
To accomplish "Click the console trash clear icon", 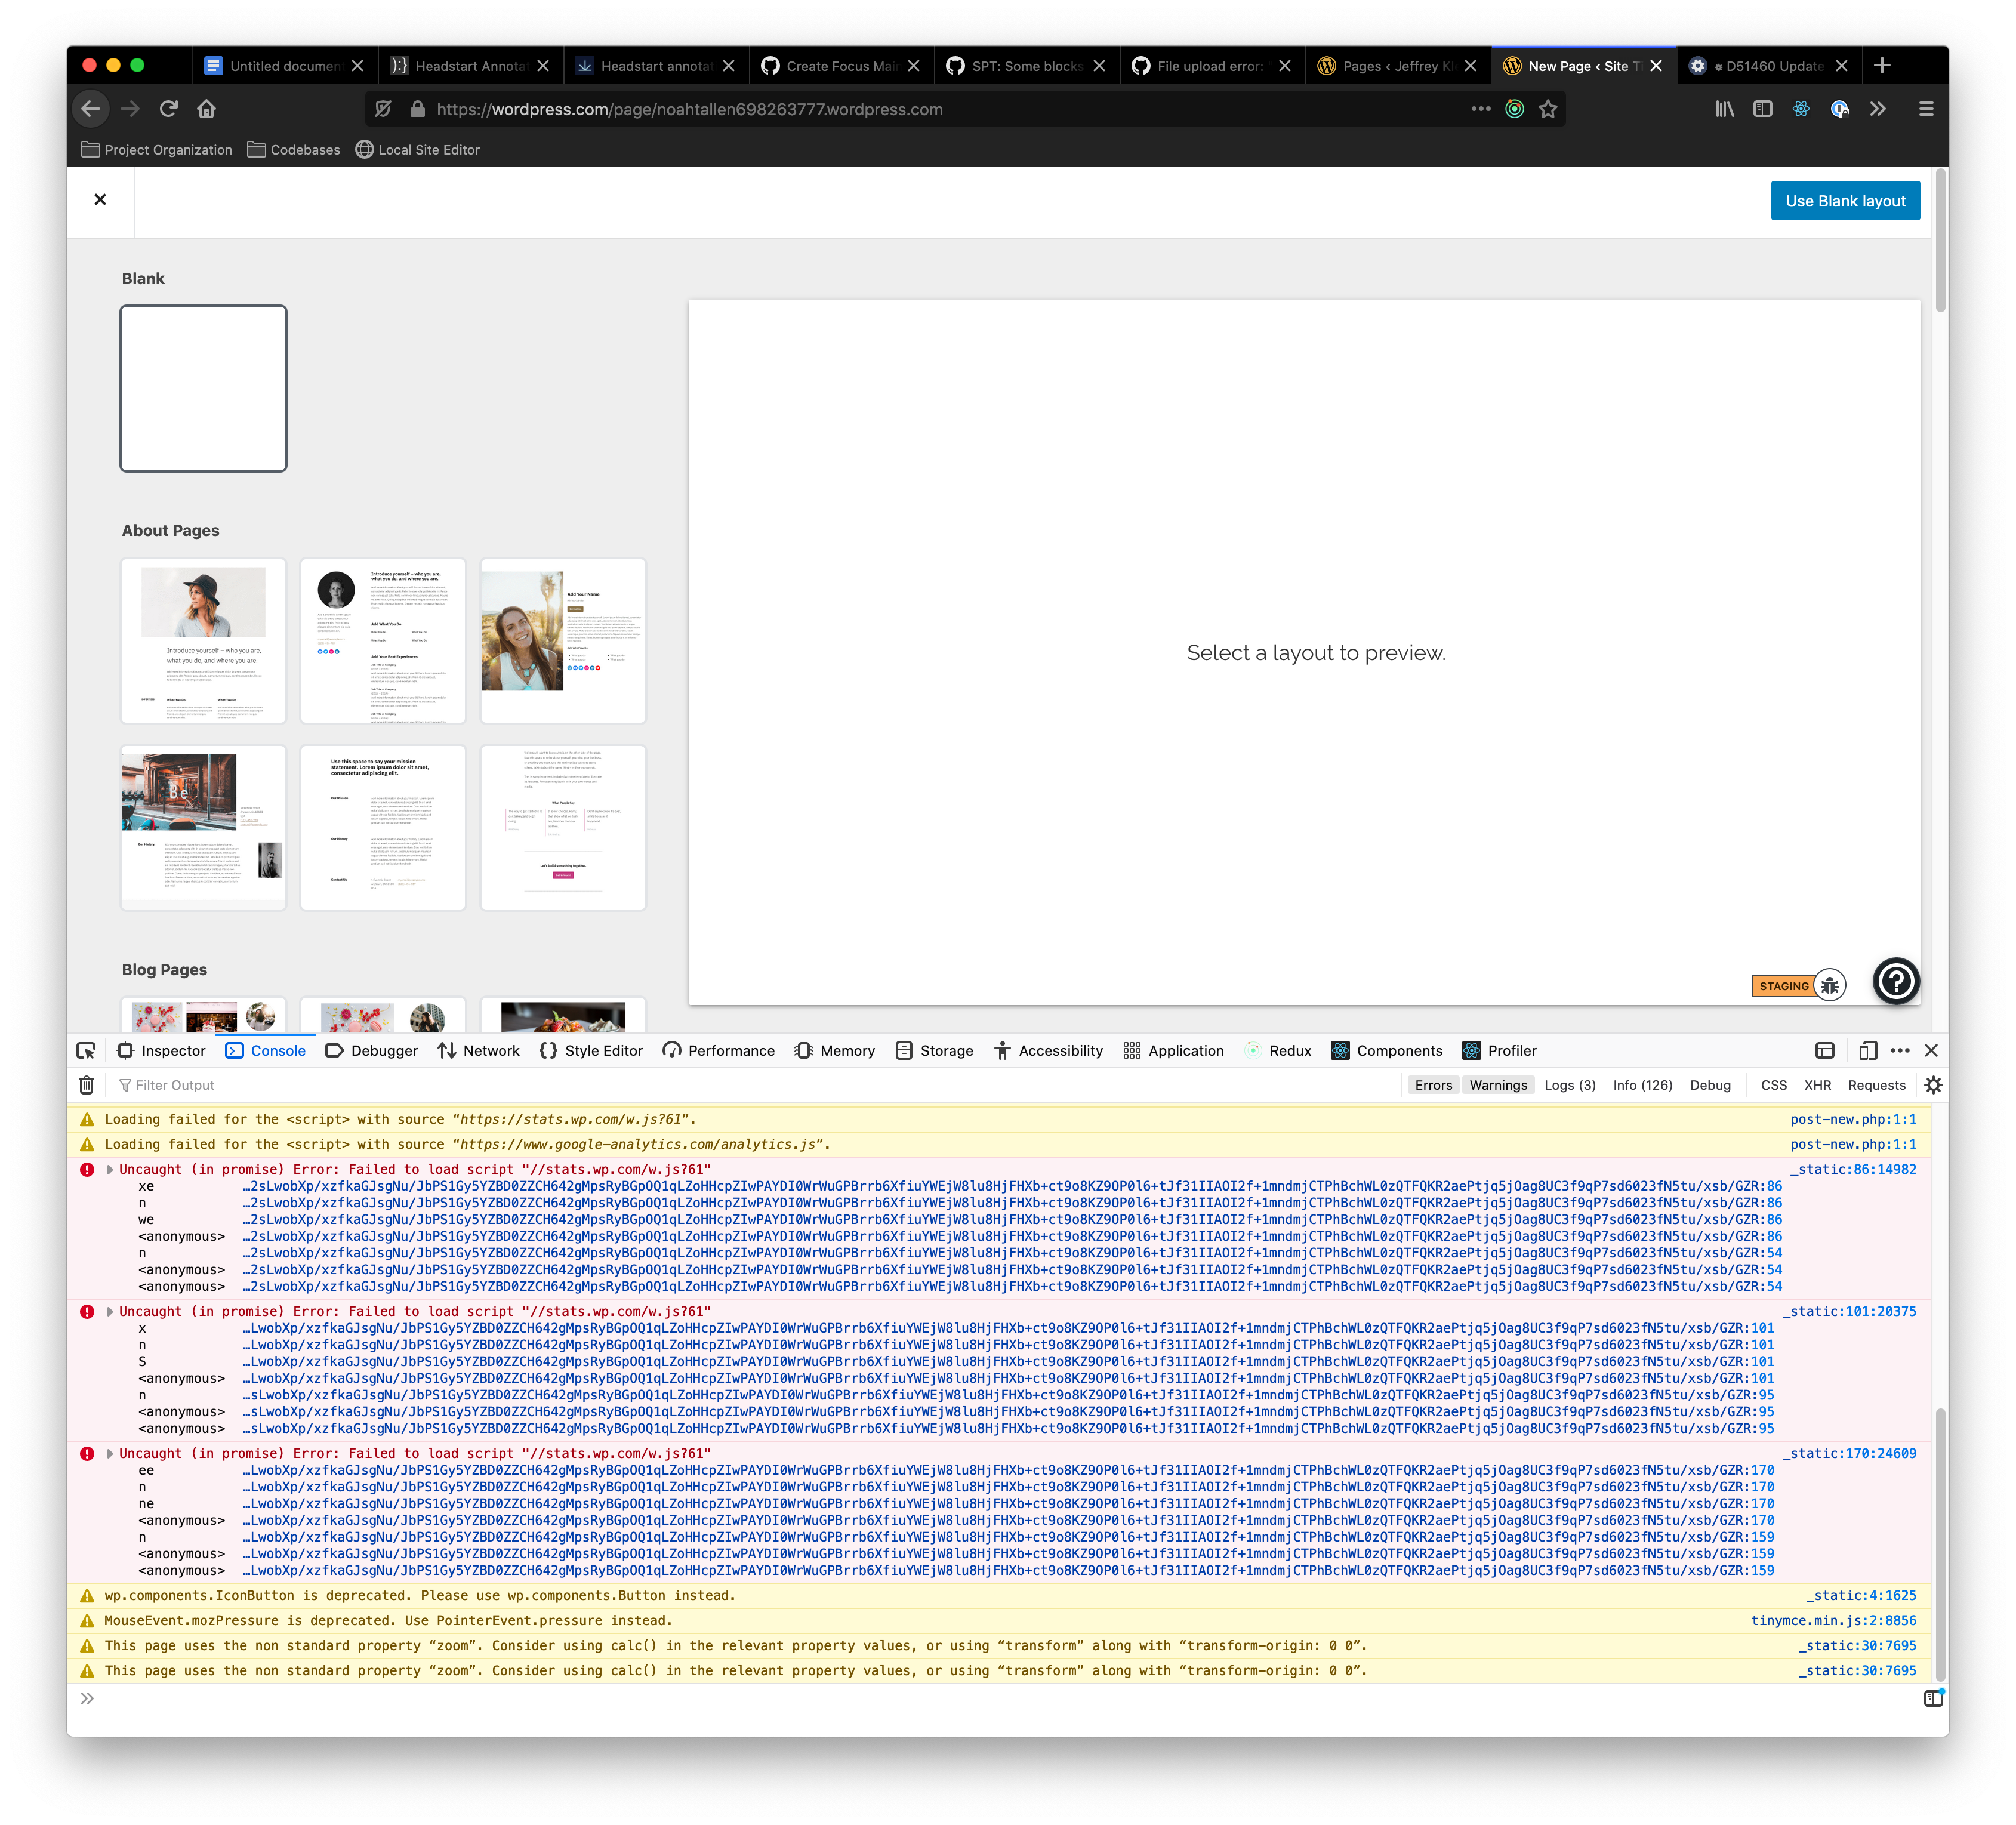I will [87, 1085].
